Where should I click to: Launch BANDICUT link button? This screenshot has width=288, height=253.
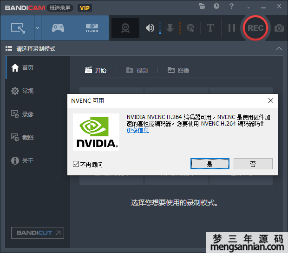pyautogui.click(x=38, y=233)
